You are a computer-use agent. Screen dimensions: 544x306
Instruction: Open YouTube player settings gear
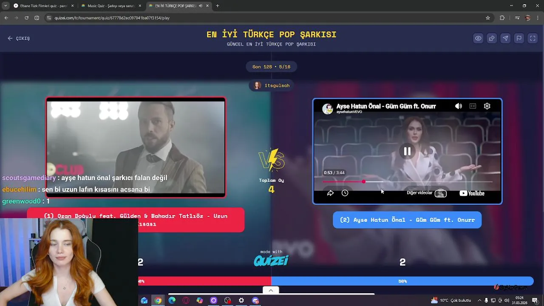487,106
